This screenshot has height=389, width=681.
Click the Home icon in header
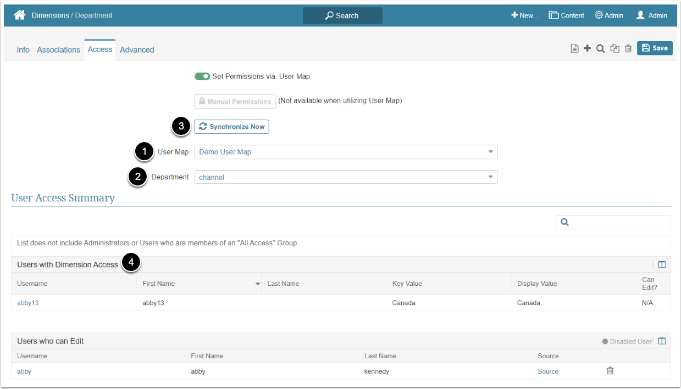click(x=20, y=15)
